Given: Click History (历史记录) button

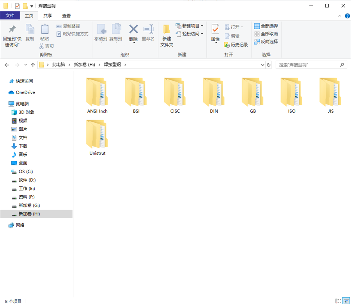Looking at the screenshot, I should (x=236, y=45).
